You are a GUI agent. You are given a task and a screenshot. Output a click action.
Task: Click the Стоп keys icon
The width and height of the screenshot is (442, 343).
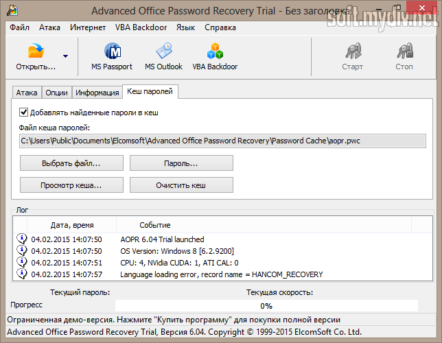[405, 51]
